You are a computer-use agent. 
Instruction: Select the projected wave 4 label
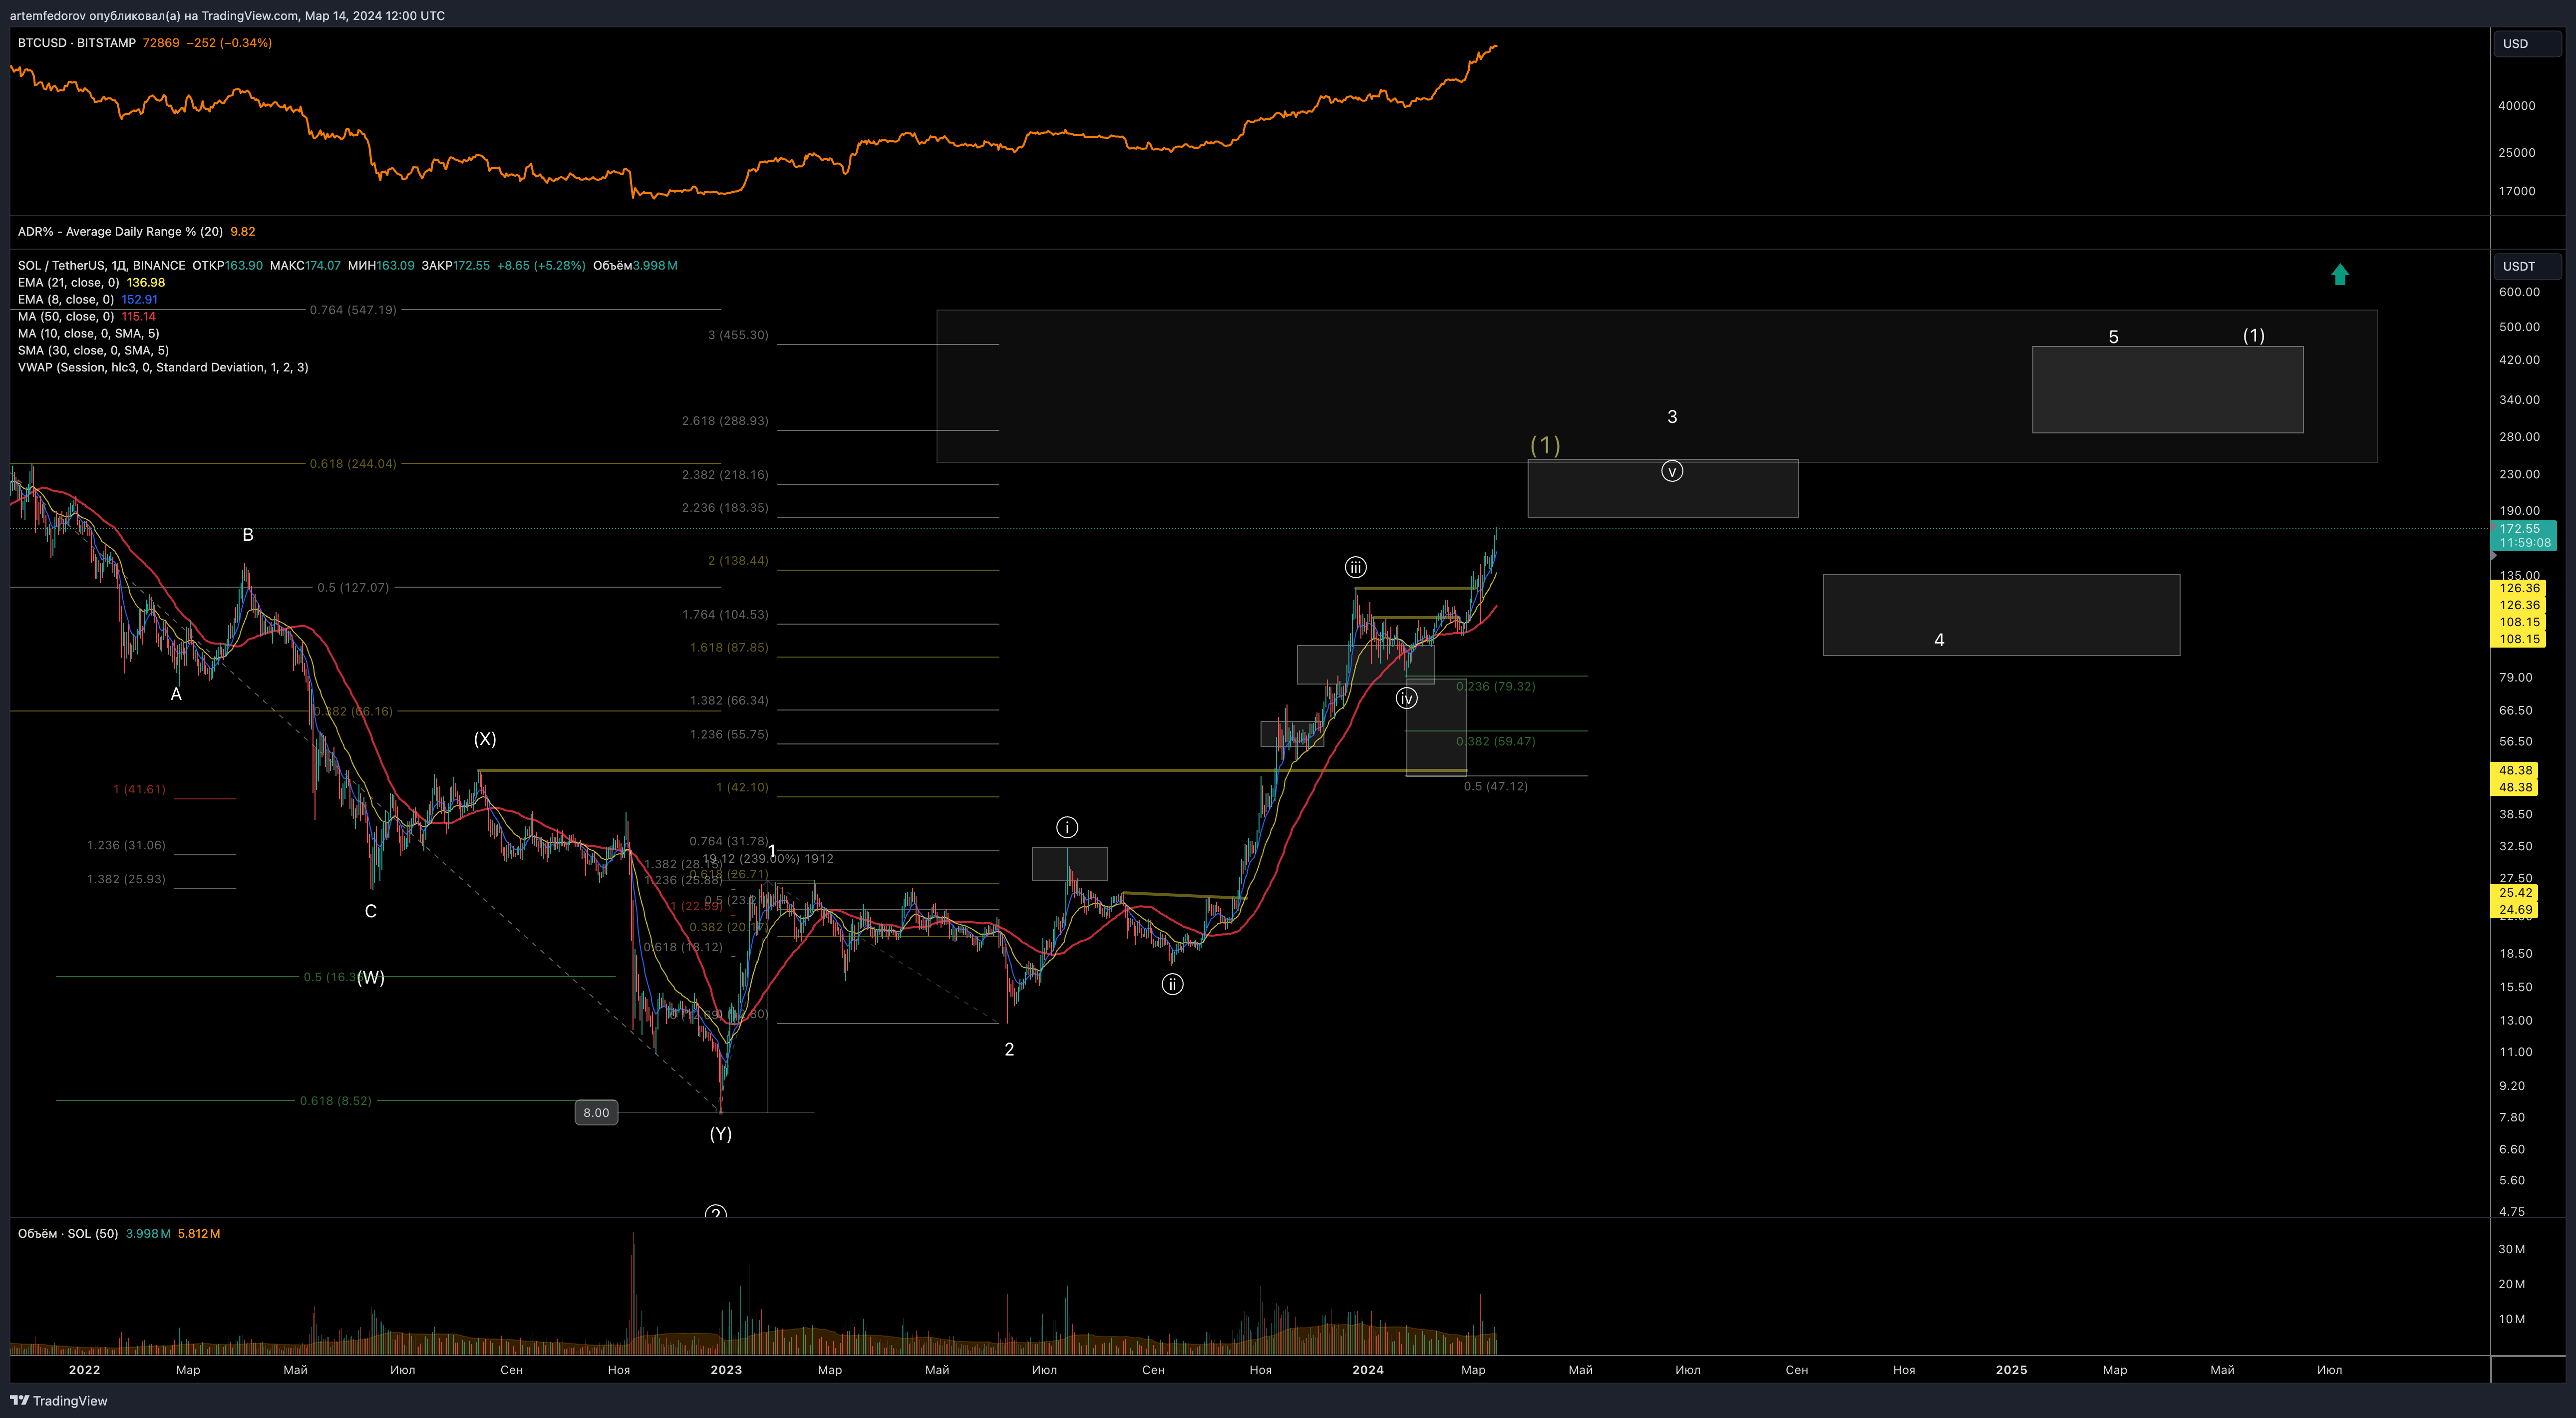coord(1939,640)
